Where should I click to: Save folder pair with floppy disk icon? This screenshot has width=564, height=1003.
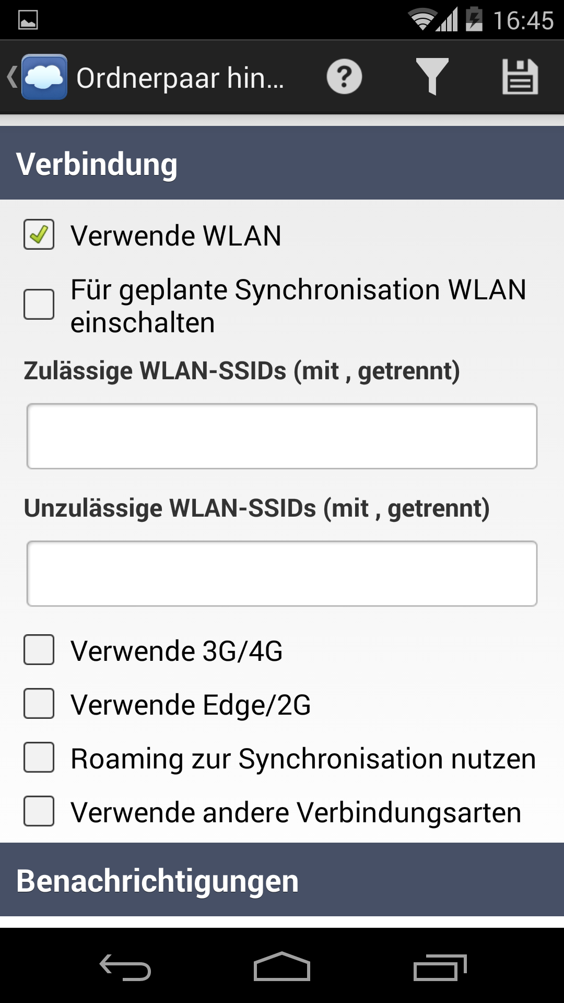click(520, 77)
